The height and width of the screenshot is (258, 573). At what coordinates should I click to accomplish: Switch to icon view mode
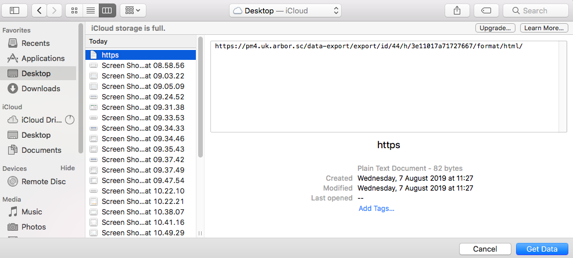[x=74, y=10]
